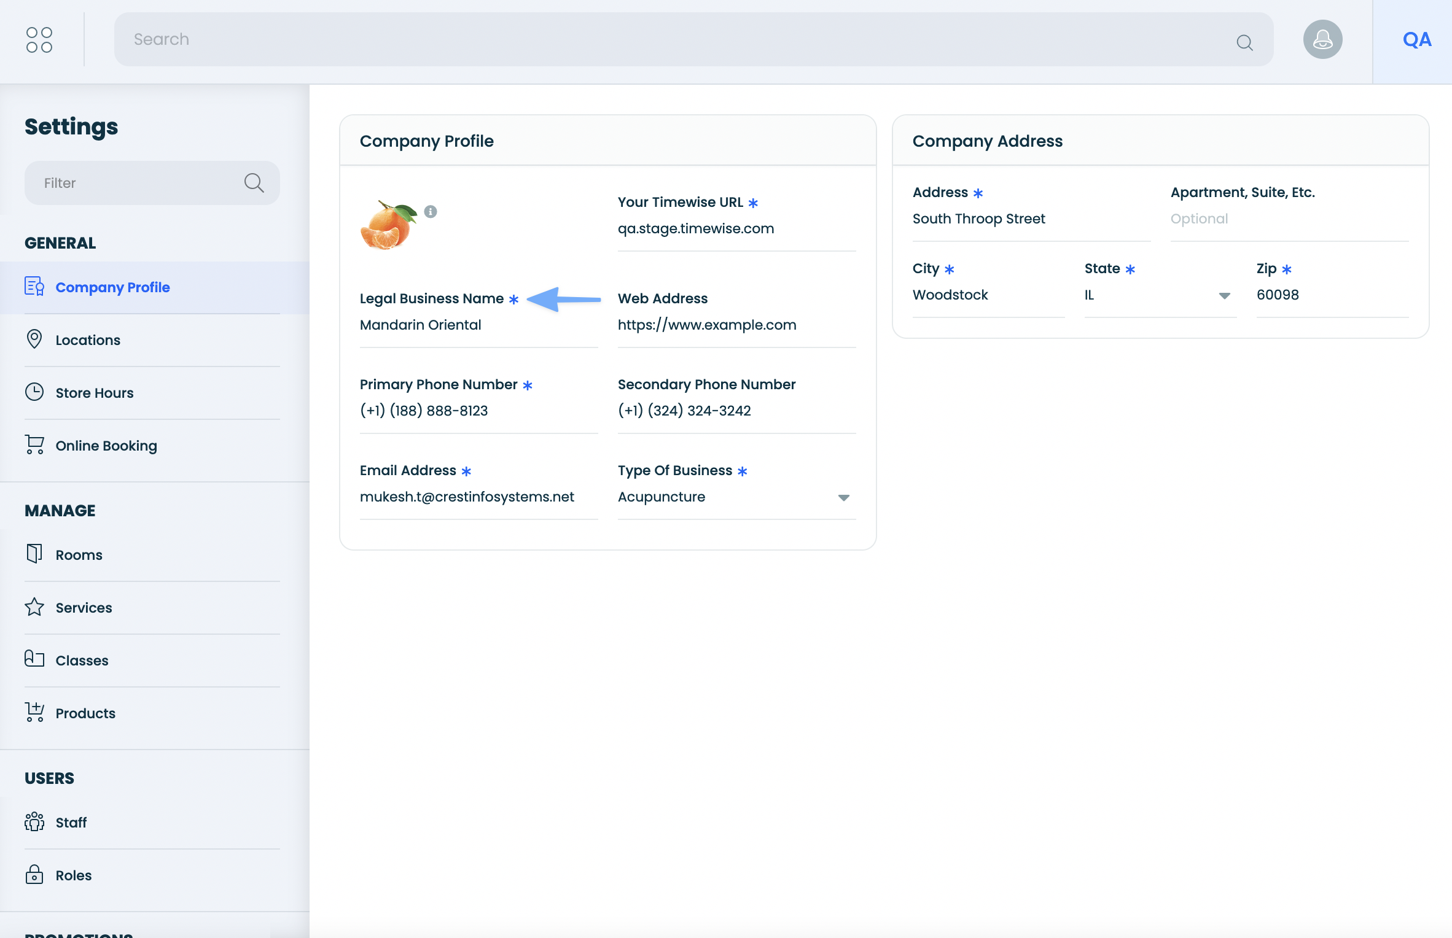This screenshot has height=938, width=1452.
Task: Click the Services star icon
Action: tap(34, 607)
